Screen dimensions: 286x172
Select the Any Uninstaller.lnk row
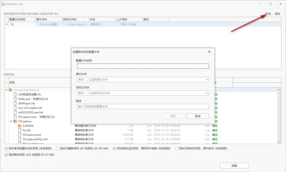pos(30,108)
